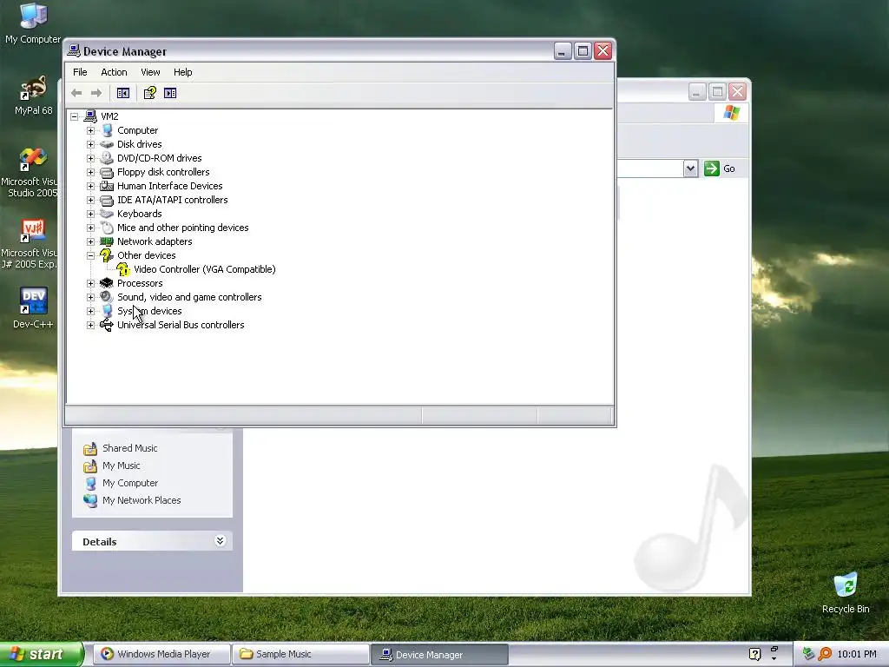Click the Forward arrow in Device Manager toolbar
The height and width of the screenshot is (667, 889).
[x=96, y=93]
